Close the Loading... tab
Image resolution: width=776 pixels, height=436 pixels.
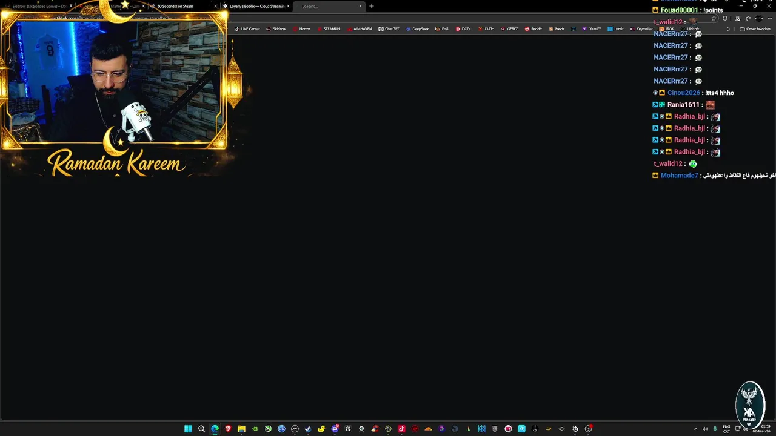click(361, 6)
